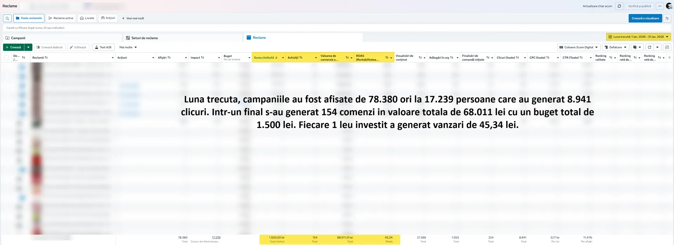Click the filter sliders icon
674x245 pixels.
pyautogui.click(x=667, y=18)
